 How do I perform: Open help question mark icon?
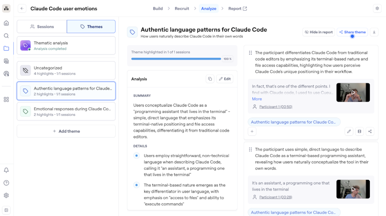7,183
